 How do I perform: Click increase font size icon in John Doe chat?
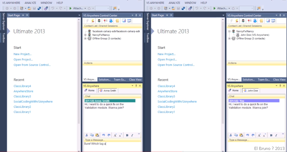coord(259,135)
